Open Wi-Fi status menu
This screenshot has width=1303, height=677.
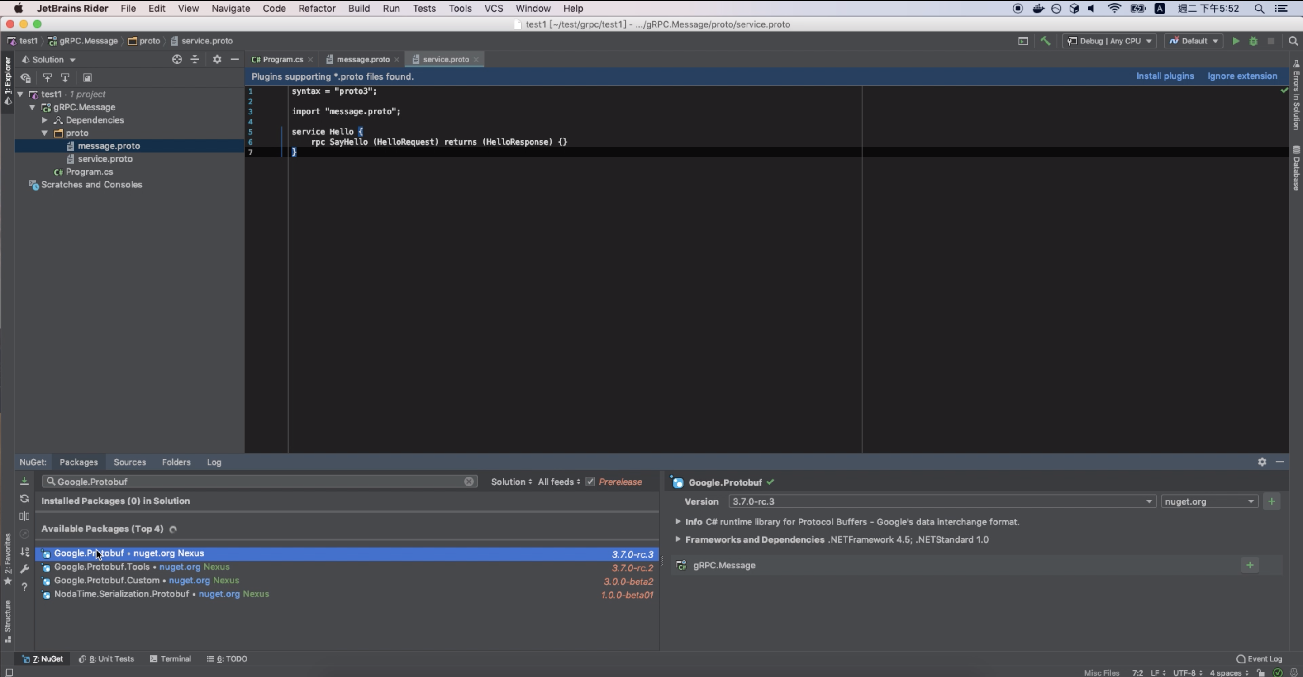click(1114, 9)
